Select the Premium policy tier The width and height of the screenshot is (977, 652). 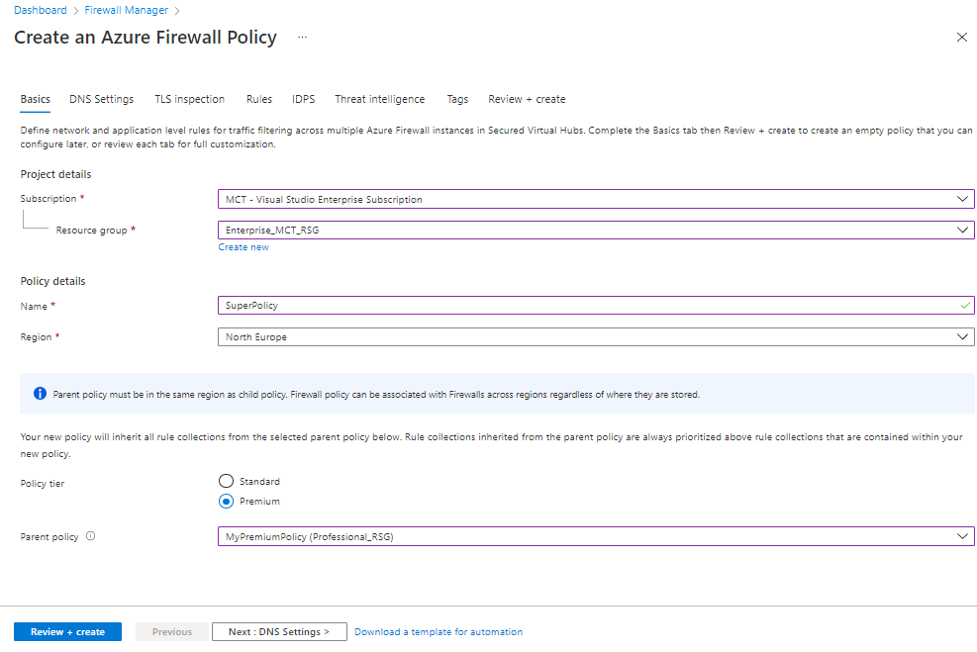coord(226,502)
